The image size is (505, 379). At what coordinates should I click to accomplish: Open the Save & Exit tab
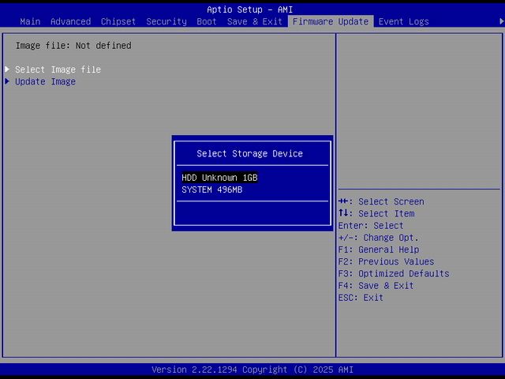coord(254,21)
